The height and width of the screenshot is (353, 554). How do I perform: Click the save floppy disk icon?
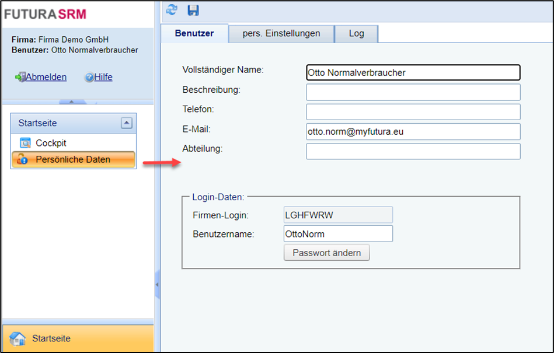click(193, 10)
